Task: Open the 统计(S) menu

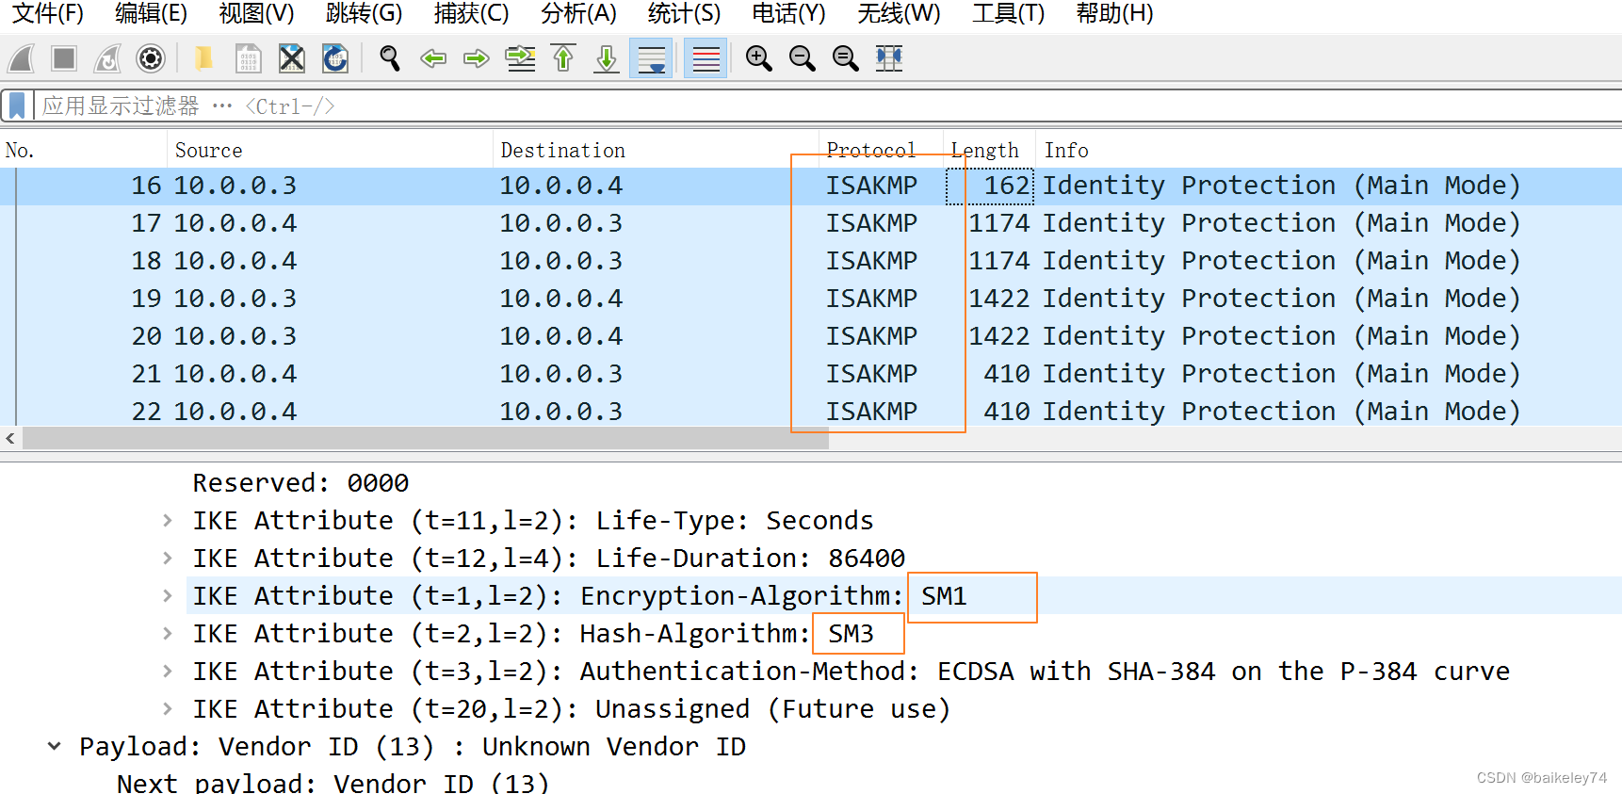Action: coord(684,14)
